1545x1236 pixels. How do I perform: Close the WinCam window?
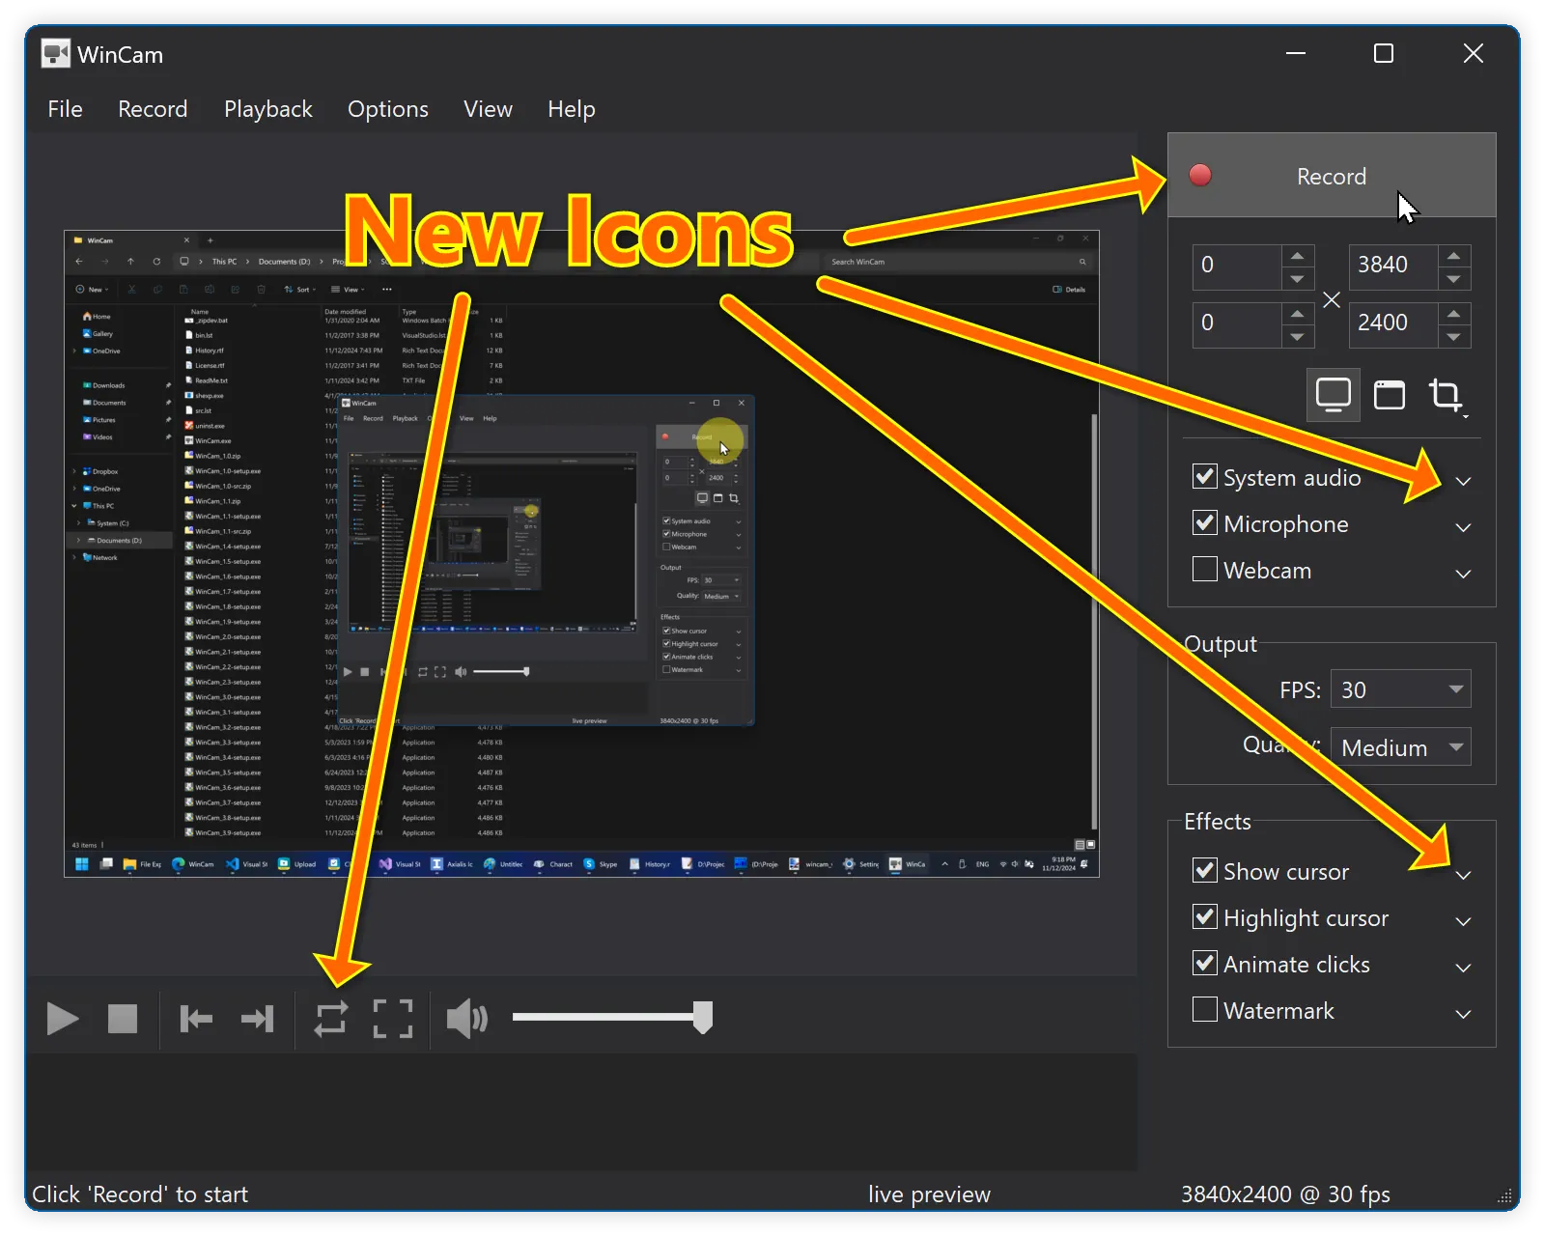point(1473,54)
